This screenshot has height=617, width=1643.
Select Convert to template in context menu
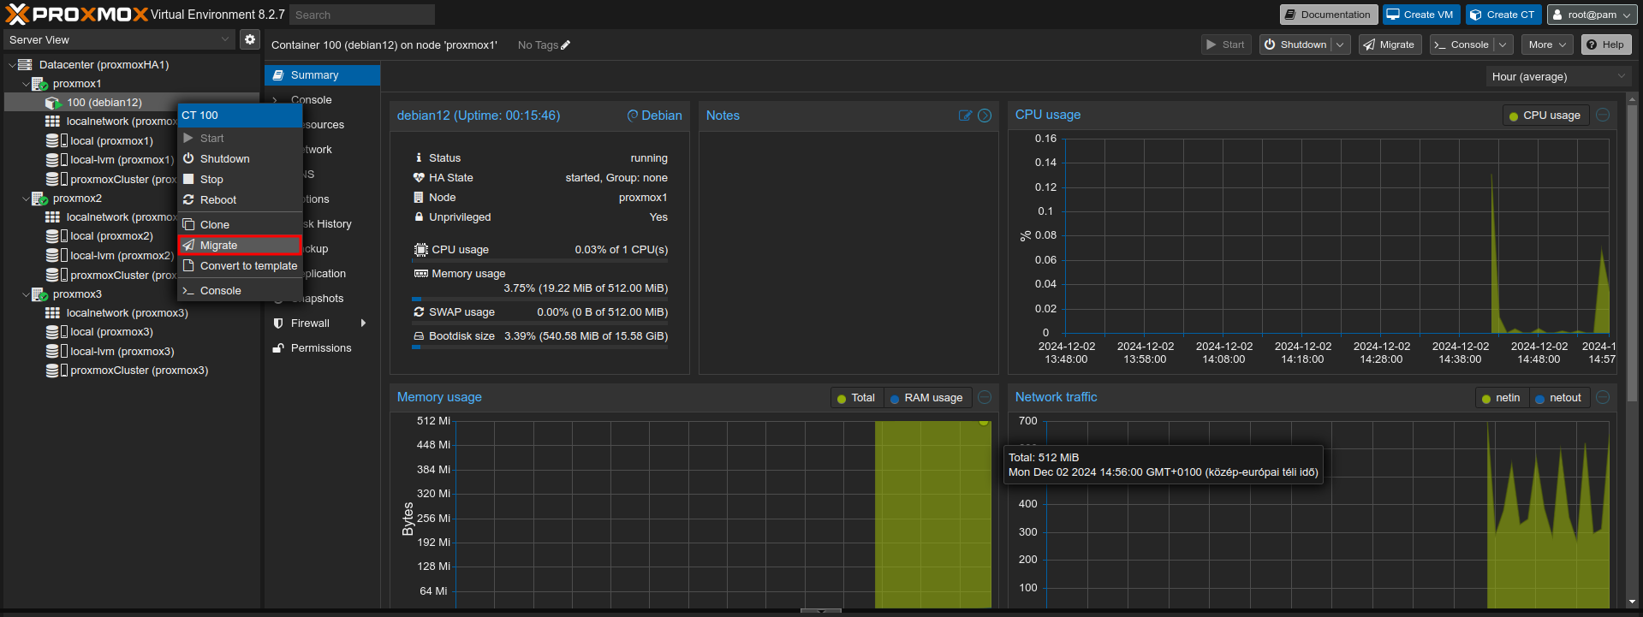(240, 266)
